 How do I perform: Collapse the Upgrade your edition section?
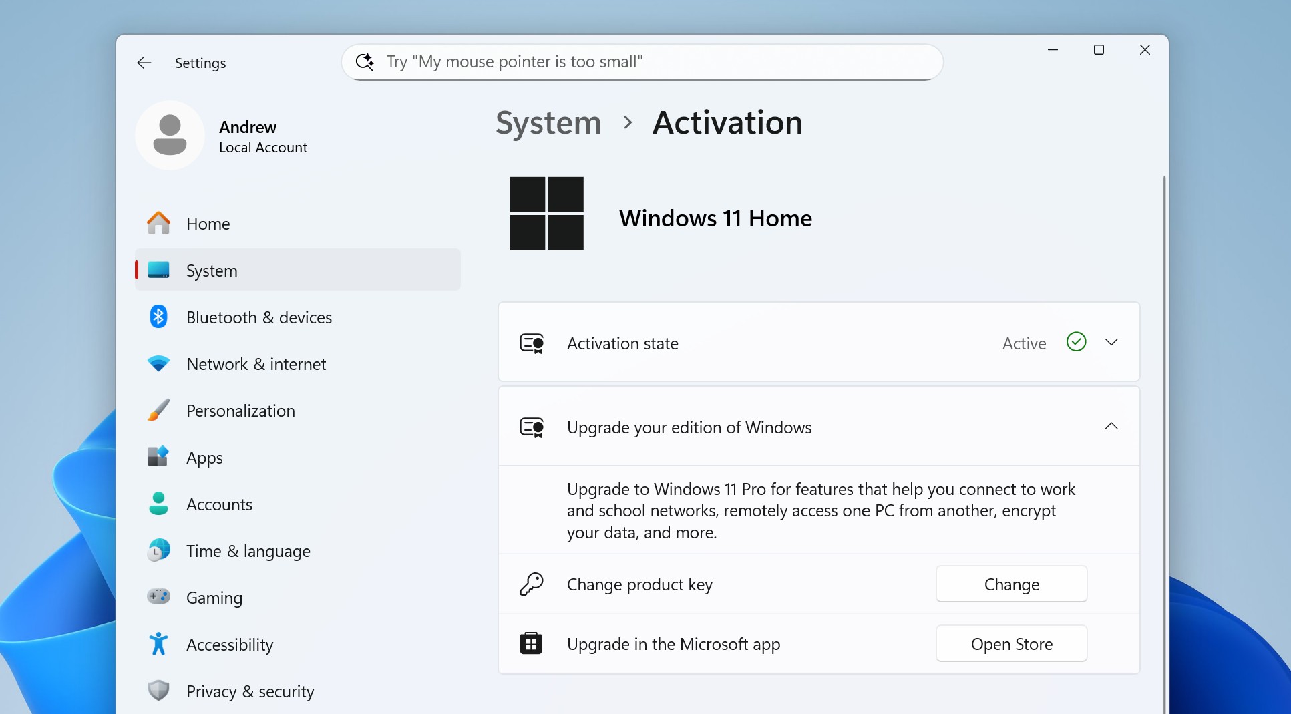1111,426
